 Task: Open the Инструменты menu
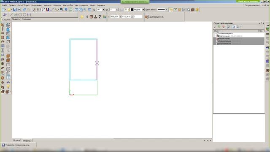(x=81, y=5)
